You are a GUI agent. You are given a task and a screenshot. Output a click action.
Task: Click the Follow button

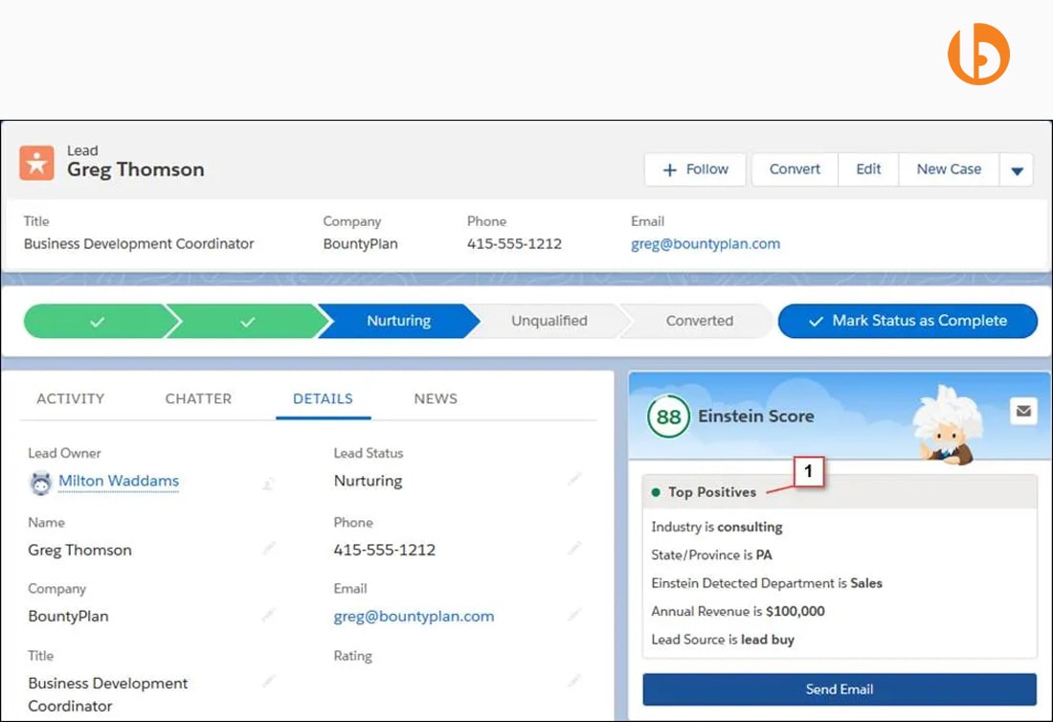point(695,169)
